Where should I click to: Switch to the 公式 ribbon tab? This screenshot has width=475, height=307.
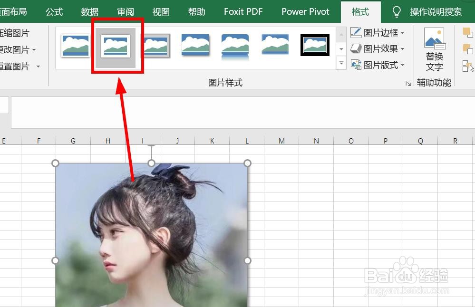54,12
